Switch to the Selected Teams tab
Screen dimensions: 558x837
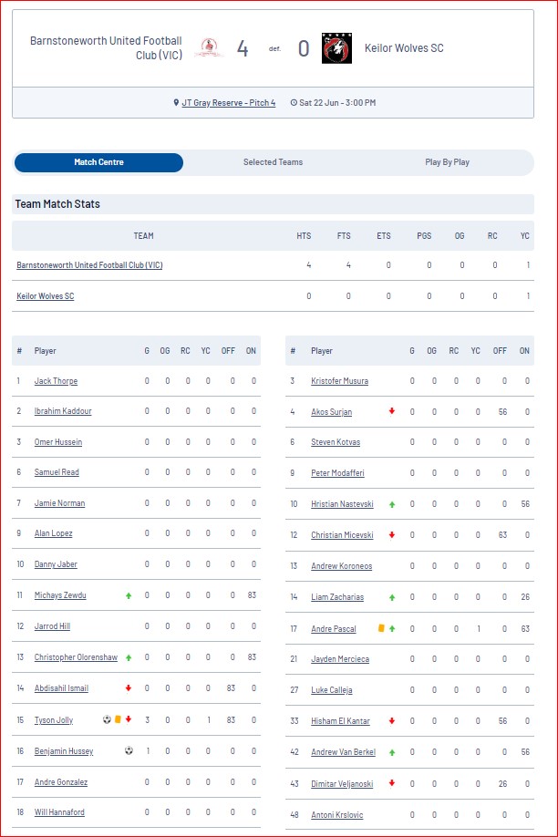(x=273, y=162)
